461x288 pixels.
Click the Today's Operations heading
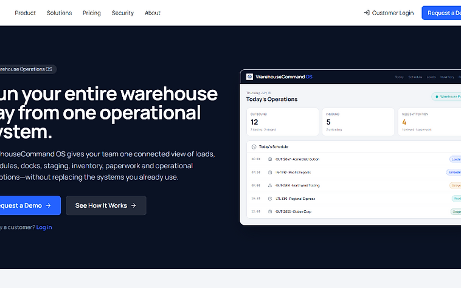pyautogui.click(x=272, y=99)
